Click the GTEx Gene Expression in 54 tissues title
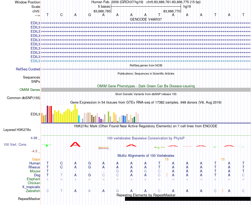Image resolution: width=251 pixels, height=205 pixels. 146,102
